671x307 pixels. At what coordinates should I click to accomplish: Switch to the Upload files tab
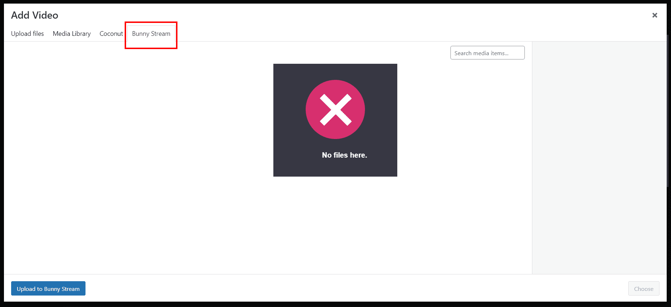tap(27, 34)
